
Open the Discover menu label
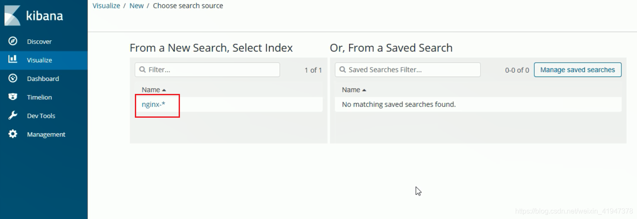39,42
